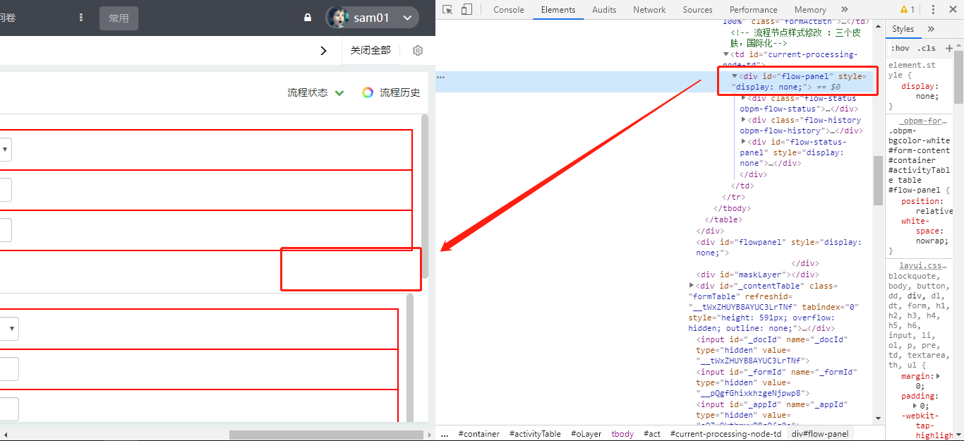The width and height of the screenshot is (964, 441).
Task: Click the 流程状态 label
Action: [x=308, y=92]
